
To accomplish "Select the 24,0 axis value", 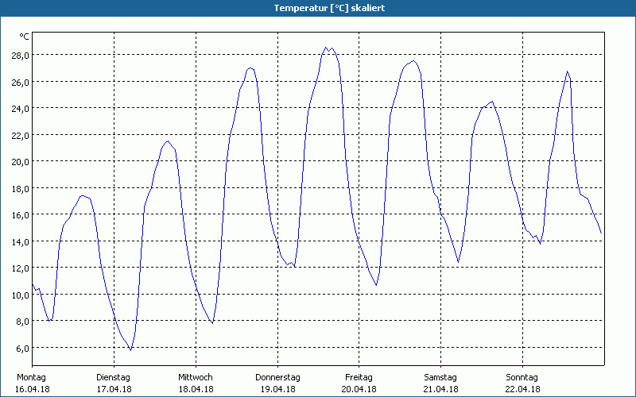I will (x=21, y=109).
